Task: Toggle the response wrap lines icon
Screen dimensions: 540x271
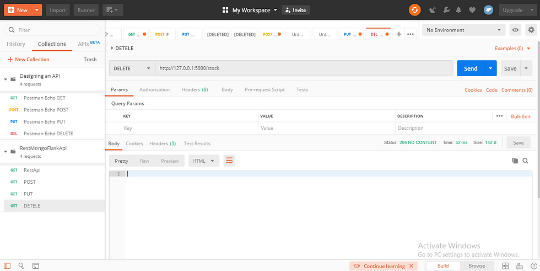Action: pyautogui.click(x=229, y=161)
